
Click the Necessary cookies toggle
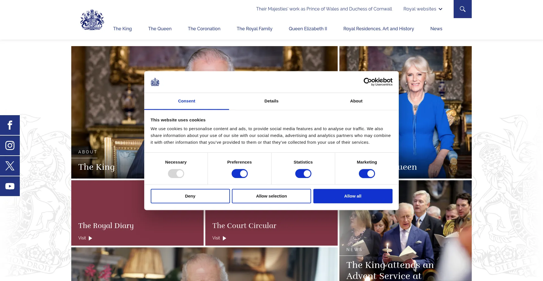pyautogui.click(x=176, y=173)
